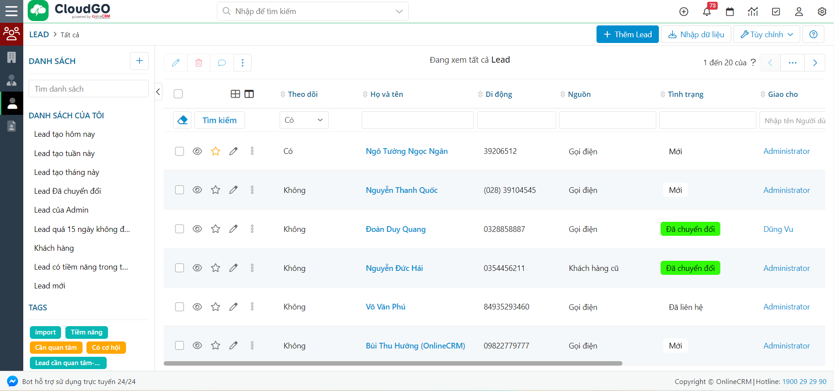Open the calendar icon in top bar

(x=730, y=12)
